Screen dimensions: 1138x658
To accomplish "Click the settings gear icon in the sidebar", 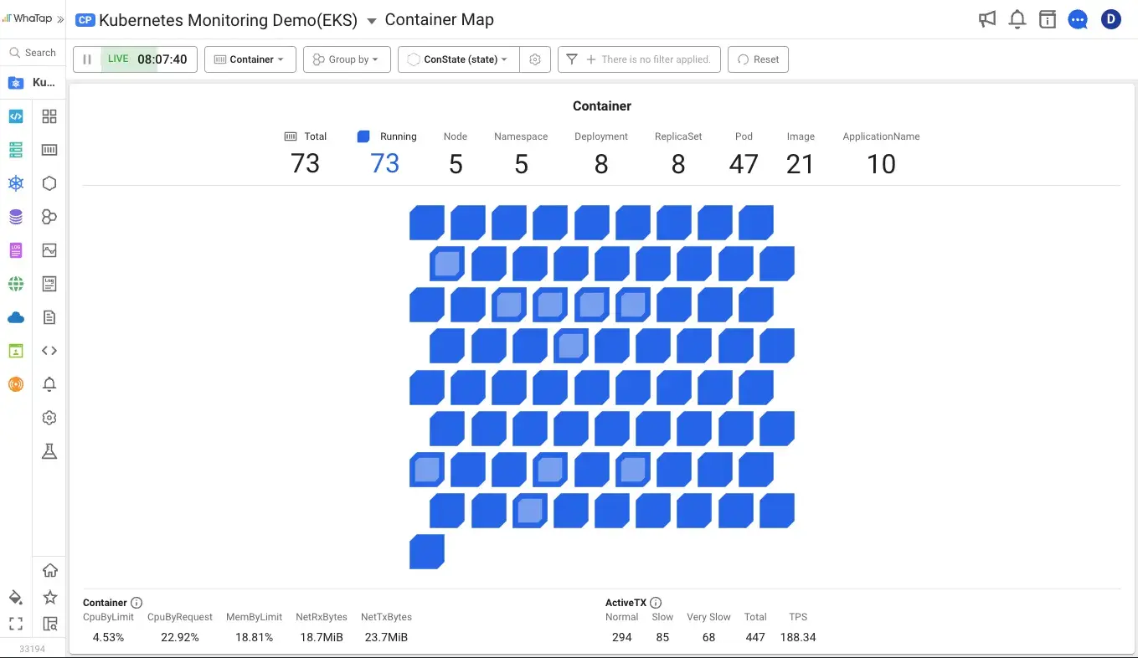I will 49,417.
